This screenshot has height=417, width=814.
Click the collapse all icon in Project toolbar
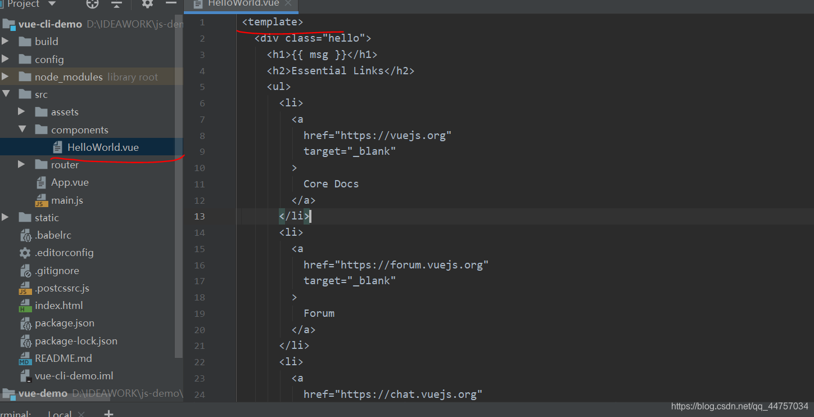click(x=117, y=4)
